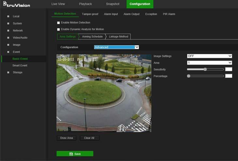The height and width of the screenshot is (161, 238).
Task: Open the Linkage Method step
Action: (119, 37)
